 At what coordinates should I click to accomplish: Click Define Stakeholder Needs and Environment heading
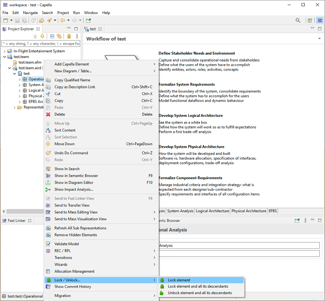(196, 53)
